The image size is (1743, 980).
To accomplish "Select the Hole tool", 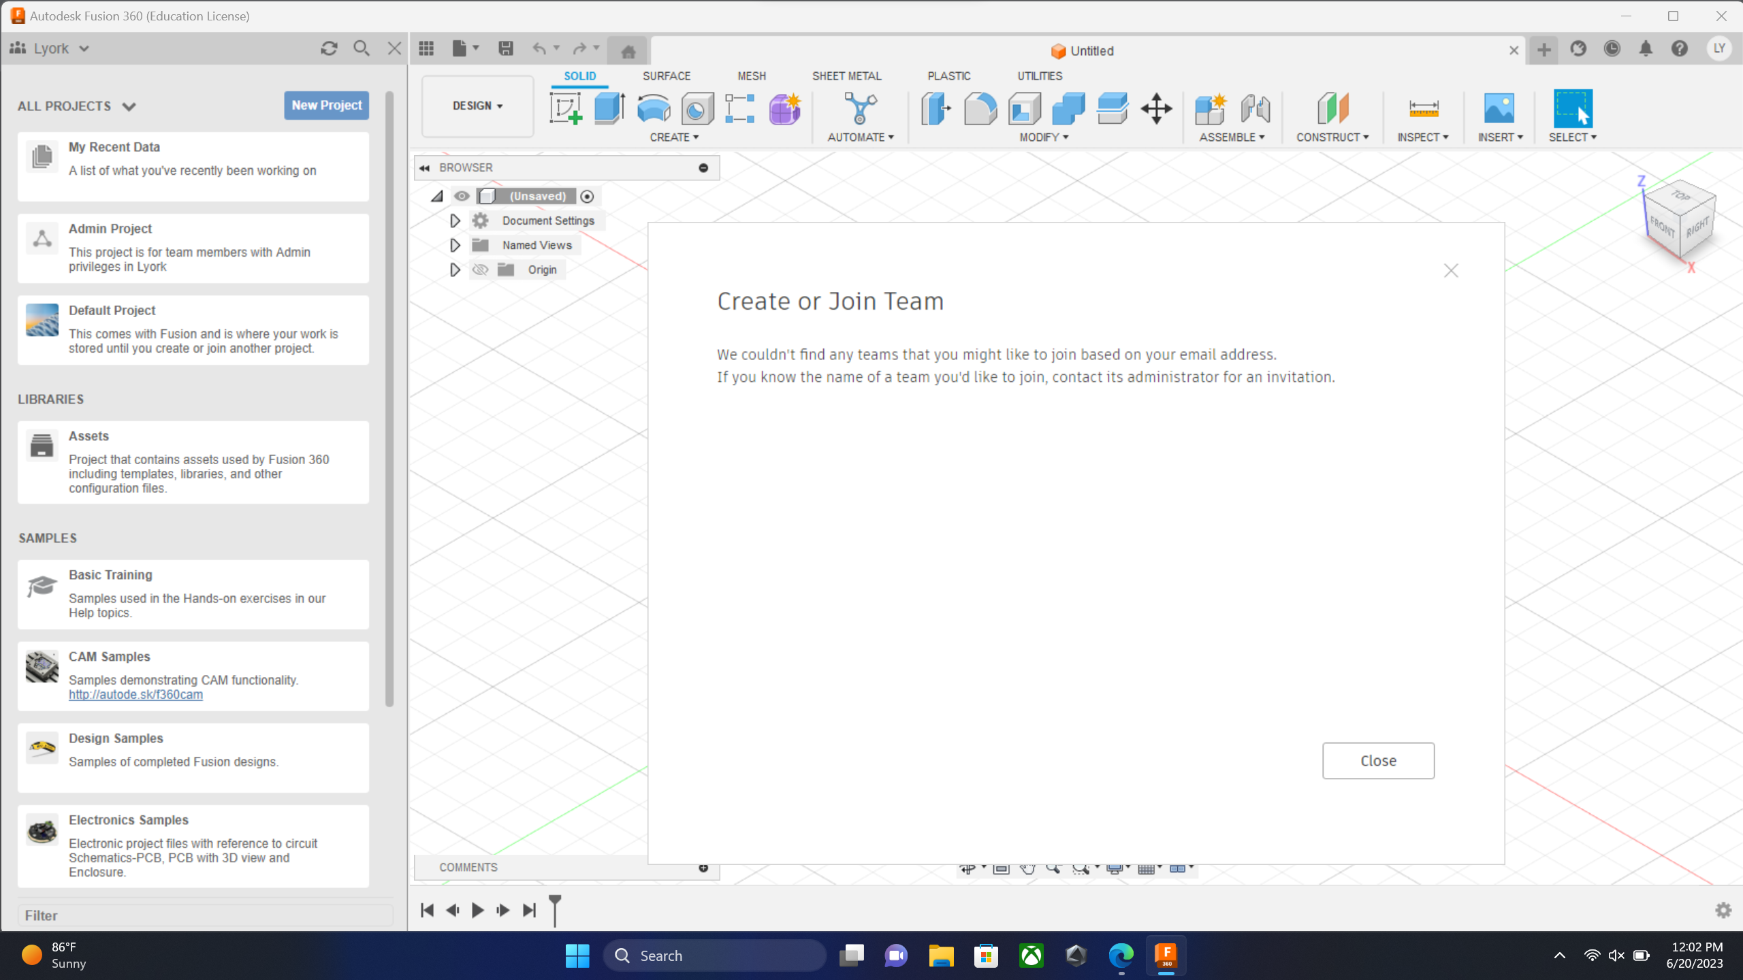I will tap(697, 109).
